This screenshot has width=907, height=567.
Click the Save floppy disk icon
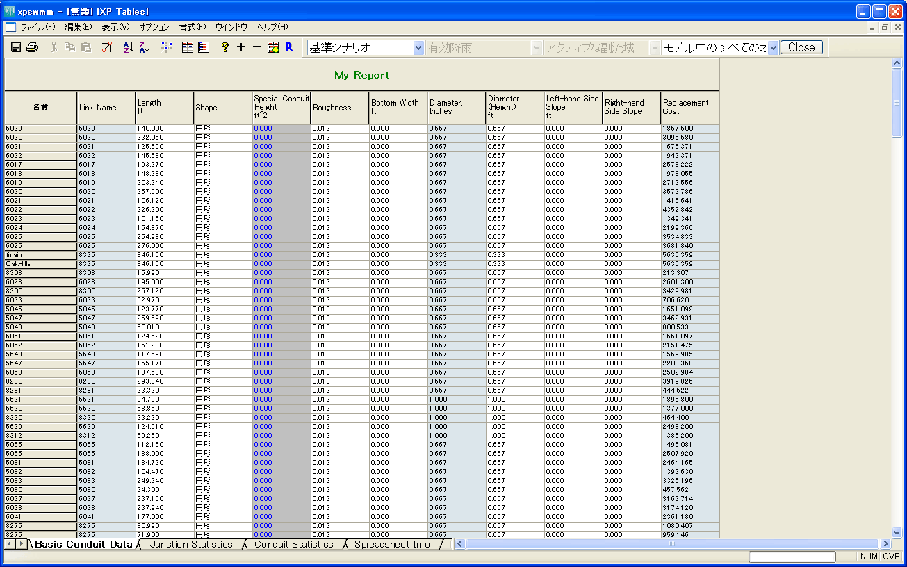16,47
